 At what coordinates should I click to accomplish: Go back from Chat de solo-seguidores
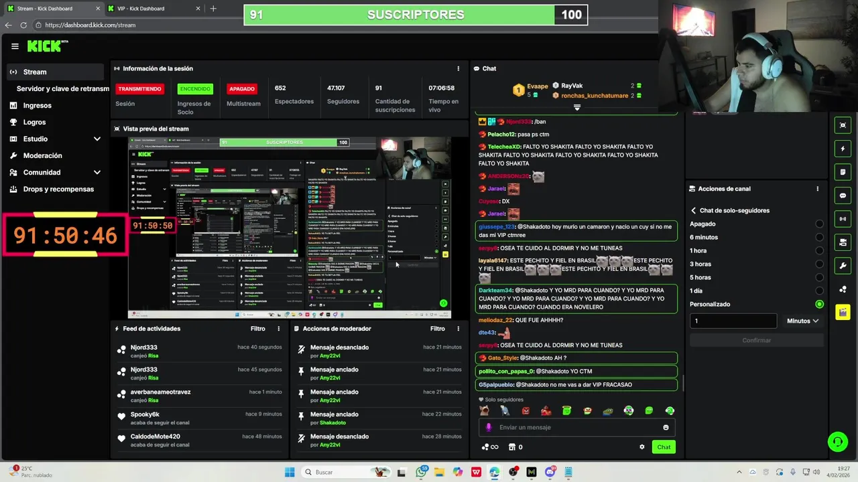coord(694,210)
